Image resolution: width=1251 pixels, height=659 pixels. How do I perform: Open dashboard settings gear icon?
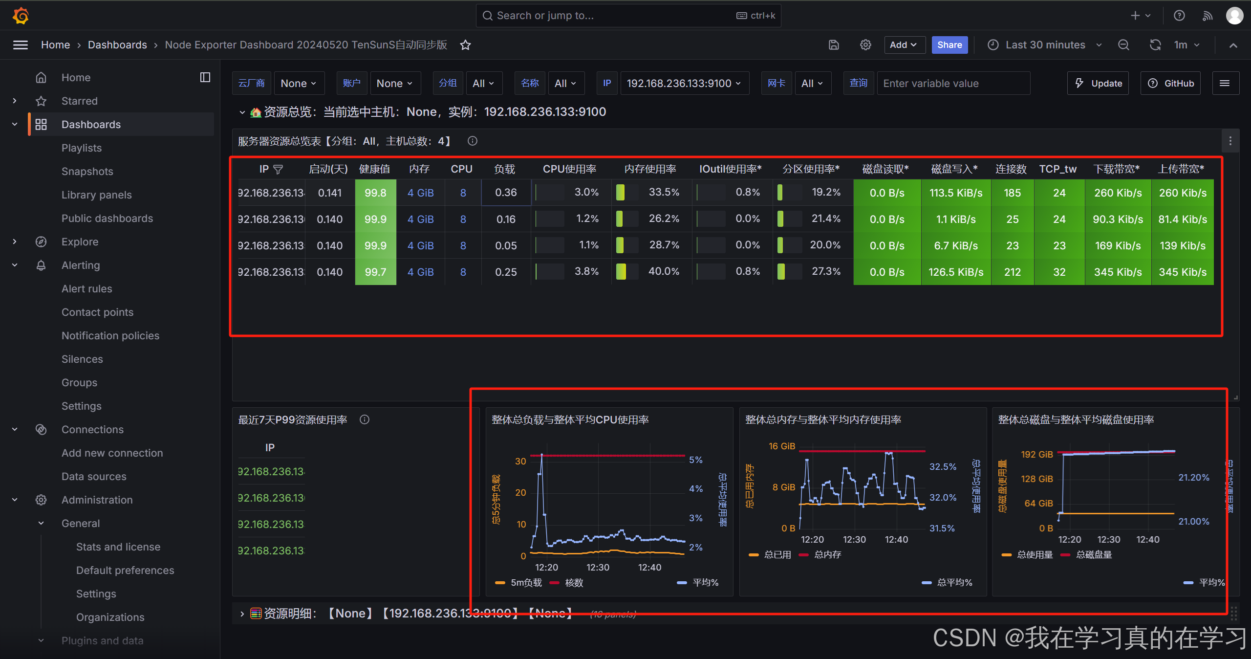(865, 45)
